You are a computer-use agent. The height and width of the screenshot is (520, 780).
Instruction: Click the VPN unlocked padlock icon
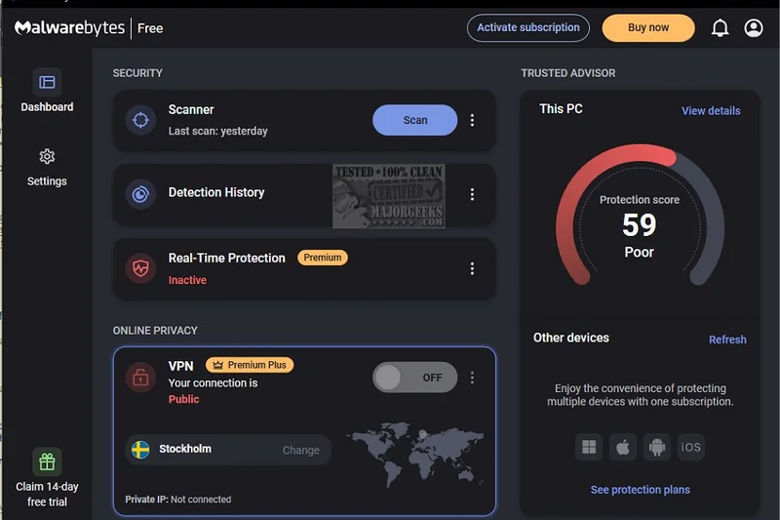click(x=140, y=378)
